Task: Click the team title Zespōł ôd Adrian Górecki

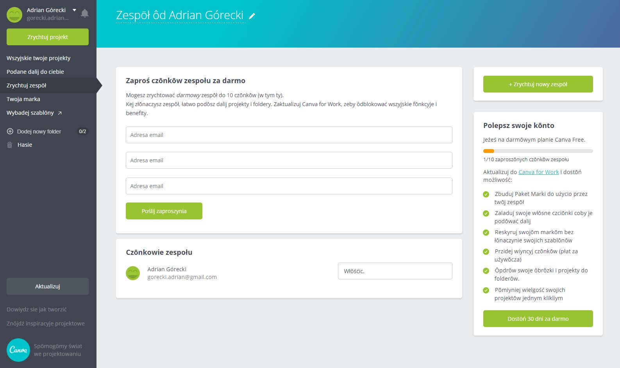Action: pyautogui.click(x=180, y=15)
